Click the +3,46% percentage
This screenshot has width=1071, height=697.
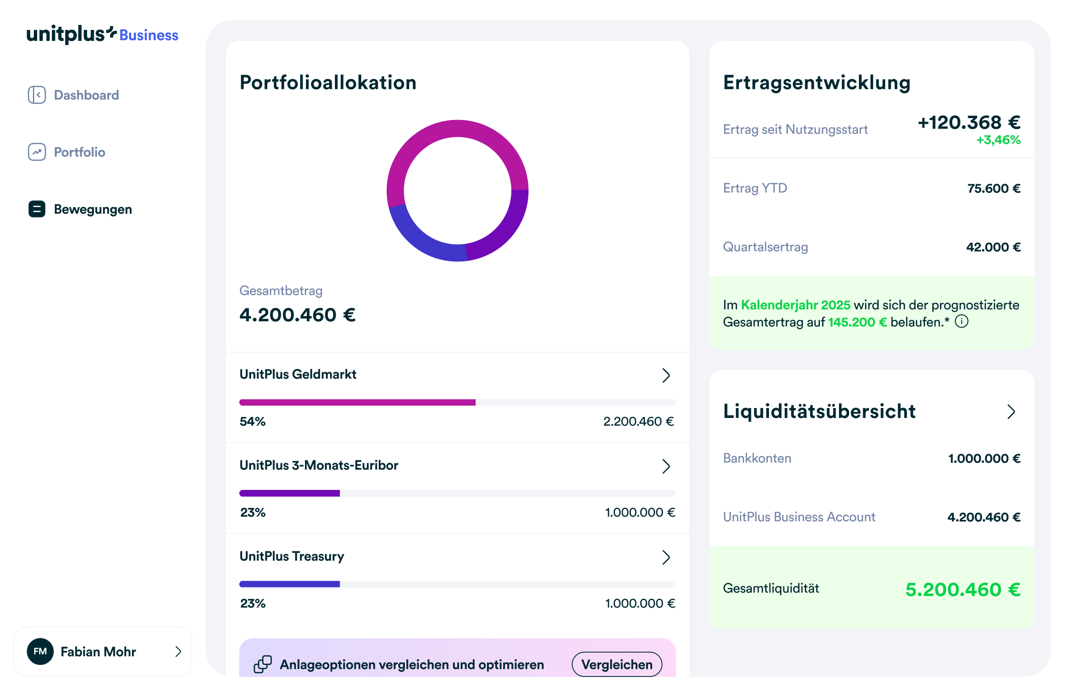tap(999, 140)
